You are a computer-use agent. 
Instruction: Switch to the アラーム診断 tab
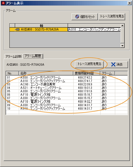13,56
